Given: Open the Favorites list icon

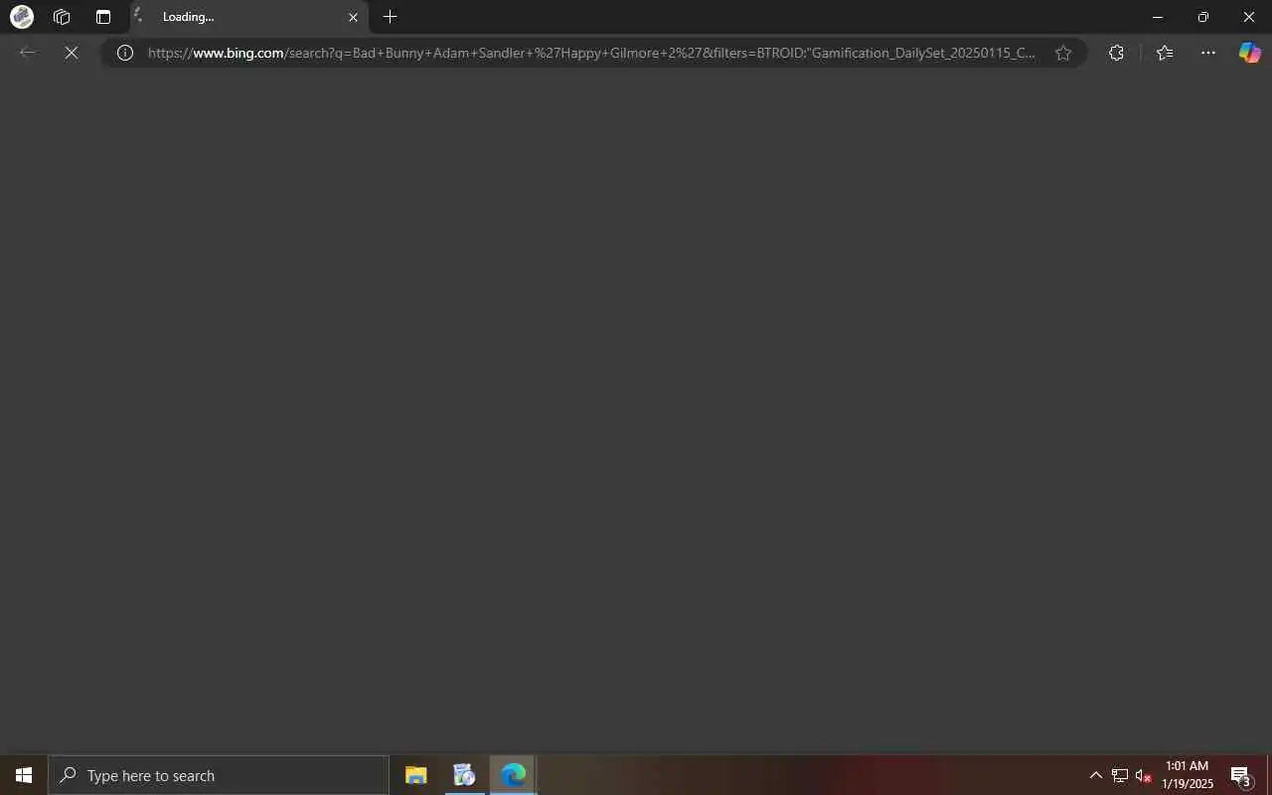Looking at the screenshot, I should click(x=1165, y=53).
